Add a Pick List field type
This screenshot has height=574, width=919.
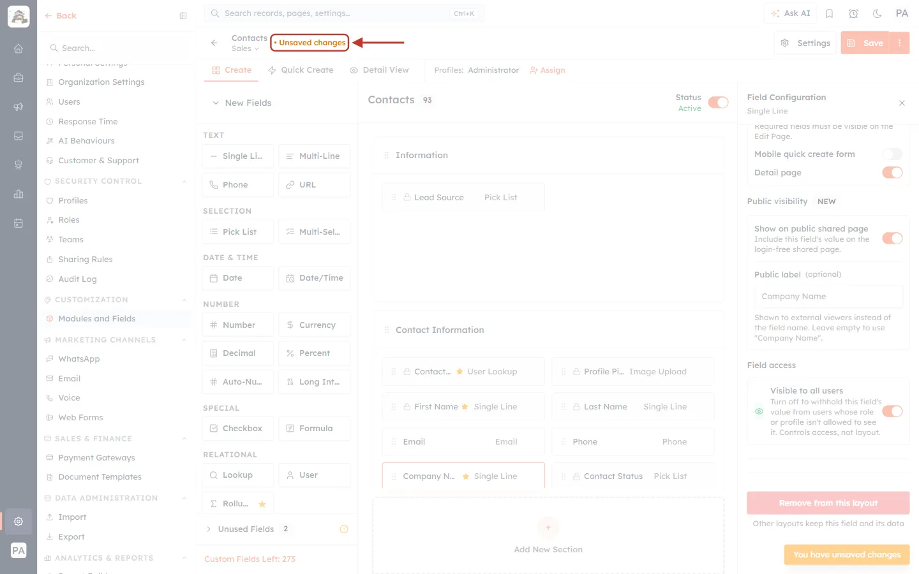pos(238,232)
